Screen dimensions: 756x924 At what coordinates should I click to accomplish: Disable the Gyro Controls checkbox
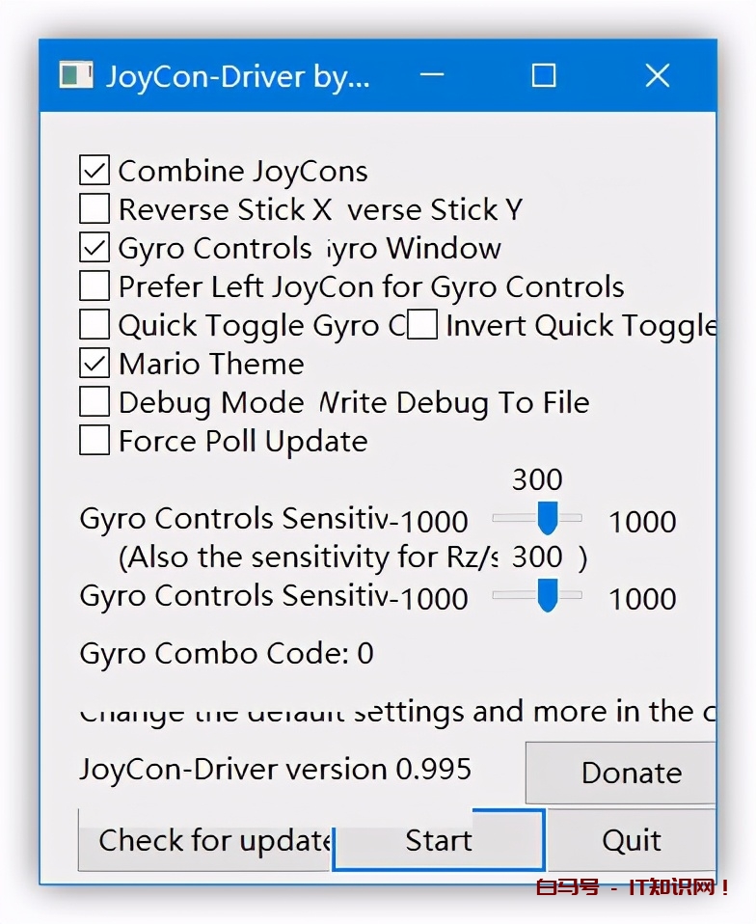[x=94, y=249]
